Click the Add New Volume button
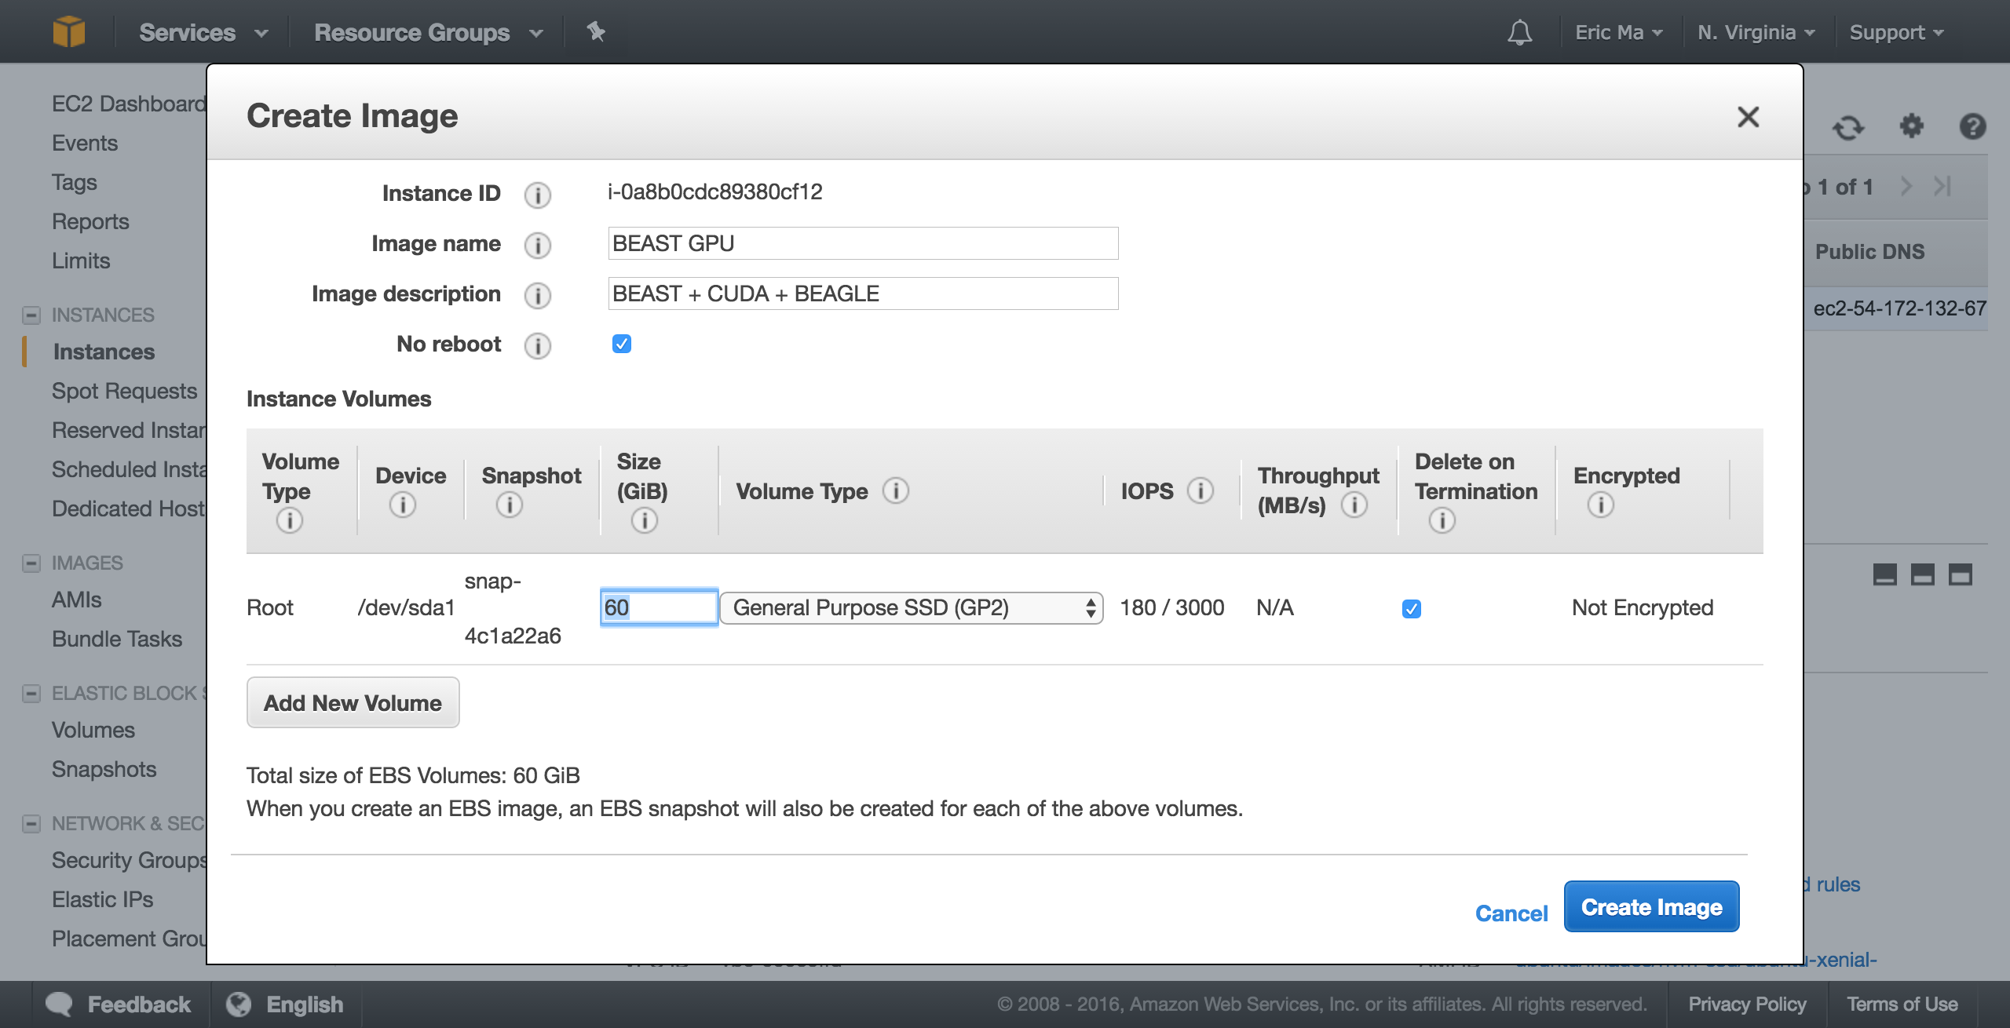 click(353, 702)
